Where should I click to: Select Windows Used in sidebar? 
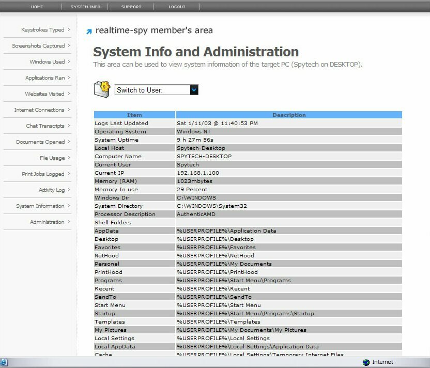coord(47,62)
